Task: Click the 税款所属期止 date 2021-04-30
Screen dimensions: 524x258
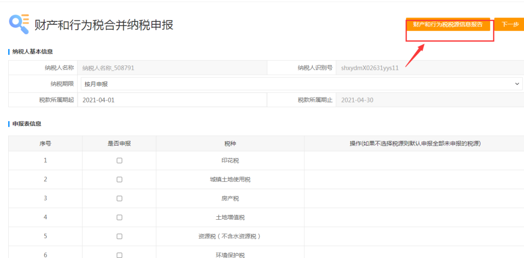Action: tap(430, 100)
